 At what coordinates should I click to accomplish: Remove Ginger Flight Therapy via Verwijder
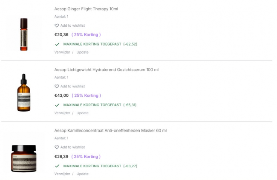pos(62,52)
